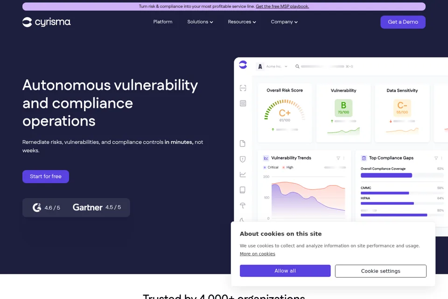Click the Allow all cookies button
This screenshot has height=299, width=448.
tap(285, 271)
